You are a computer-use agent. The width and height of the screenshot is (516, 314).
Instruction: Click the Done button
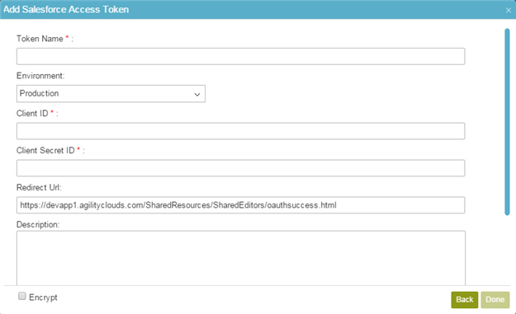click(x=495, y=299)
